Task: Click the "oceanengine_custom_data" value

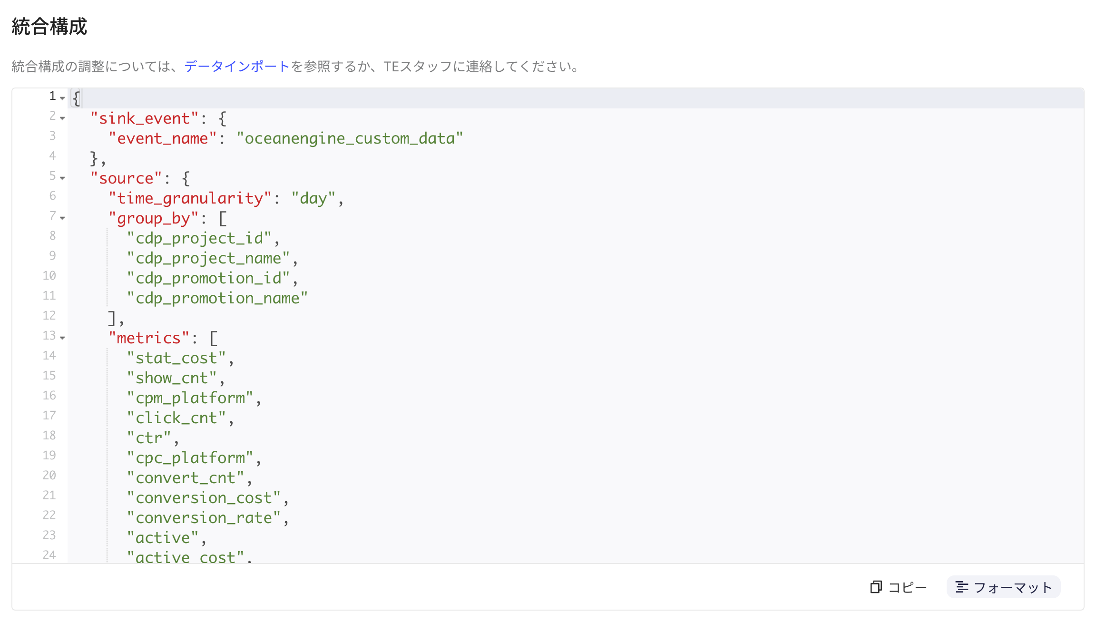Action: [350, 138]
